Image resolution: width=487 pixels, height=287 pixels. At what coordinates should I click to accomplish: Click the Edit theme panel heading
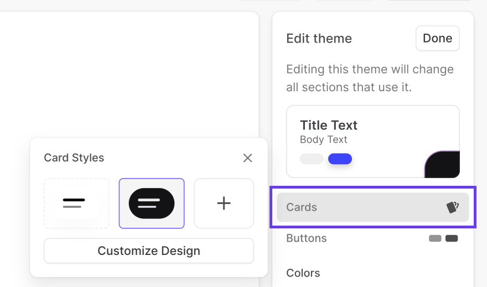[x=319, y=38]
